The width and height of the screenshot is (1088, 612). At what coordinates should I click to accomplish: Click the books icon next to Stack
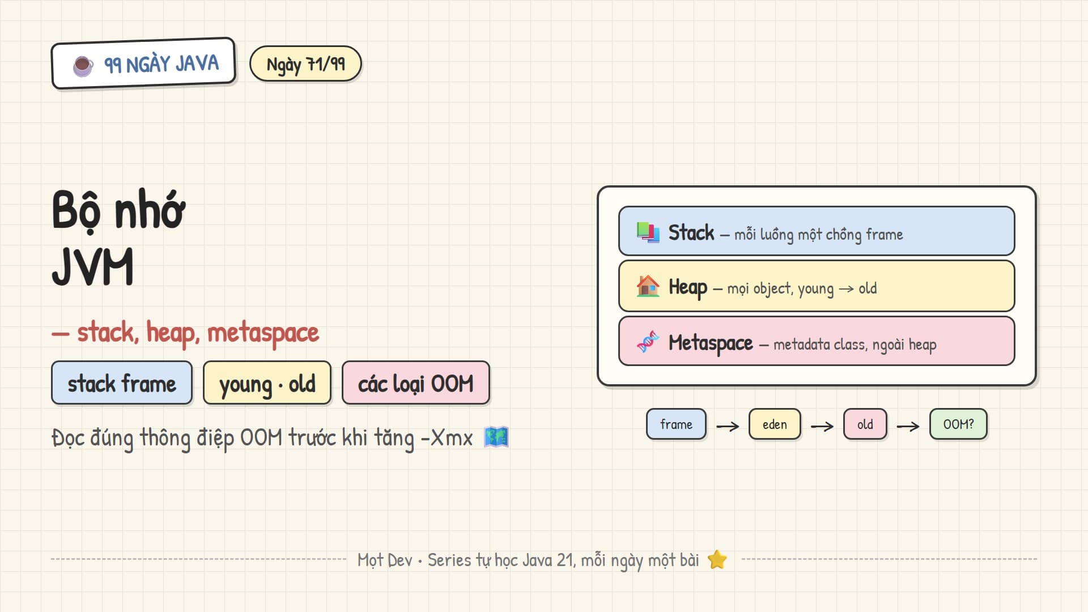coord(648,232)
